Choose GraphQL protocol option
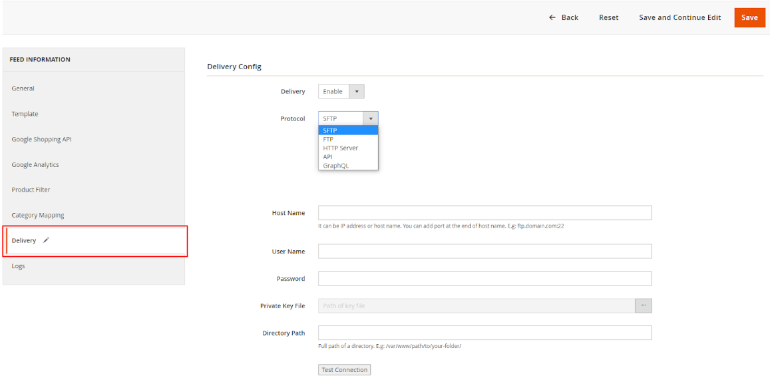 pyautogui.click(x=335, y=166)
